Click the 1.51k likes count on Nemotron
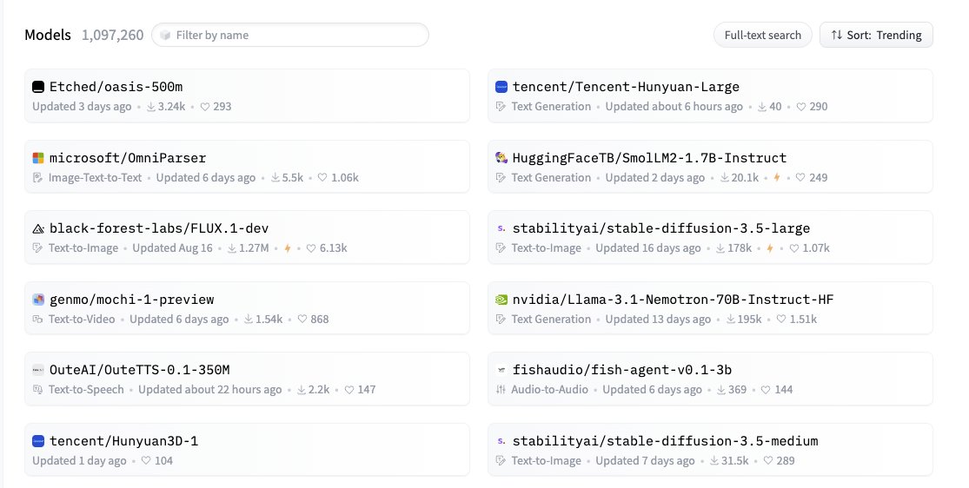The image size is (969, 488). coord(803,320)
